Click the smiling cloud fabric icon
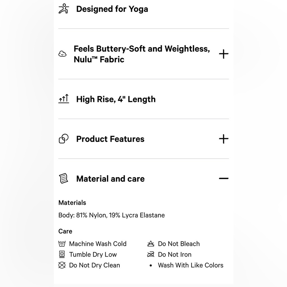Image resolution: width=287 pixels, height=287 pixels. tap(62, 54)
